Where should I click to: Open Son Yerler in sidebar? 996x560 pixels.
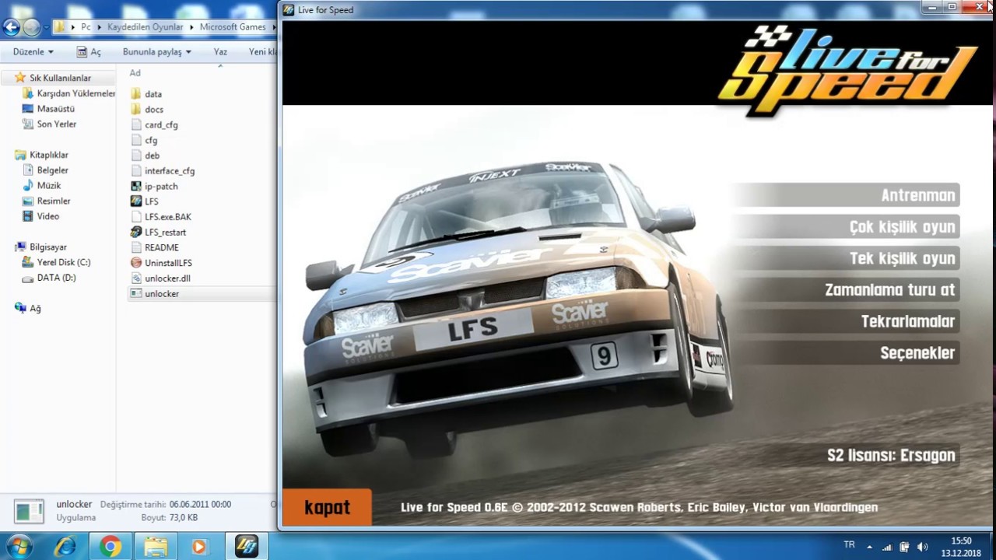pos(57,124)
